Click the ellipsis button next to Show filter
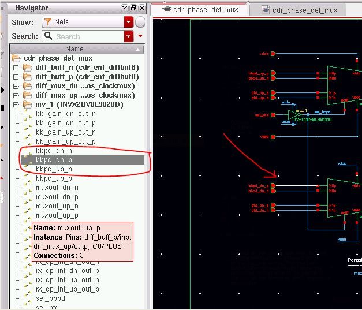 point(140,22)
